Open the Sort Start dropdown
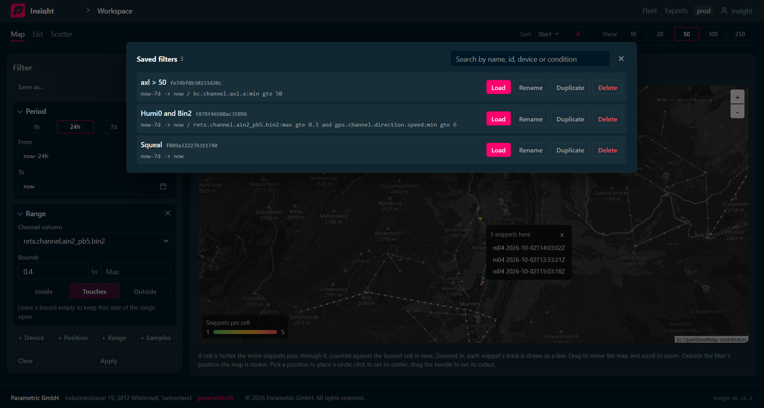The height and width of the screenshot is (408, 764). 549,34
